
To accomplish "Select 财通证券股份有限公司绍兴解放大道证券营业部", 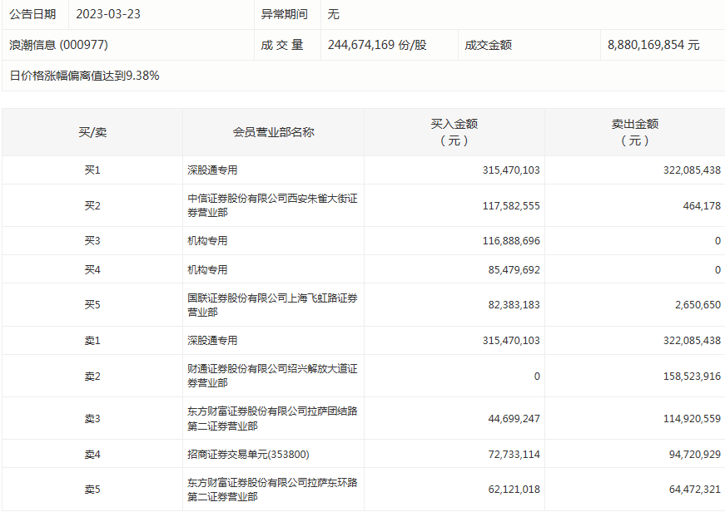I will (x=272, y=376).
